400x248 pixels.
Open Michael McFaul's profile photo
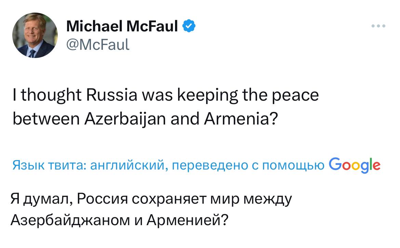(35, 35)
